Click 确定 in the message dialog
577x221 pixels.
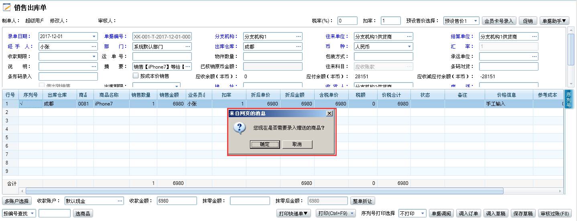click(x=264, y=144)
